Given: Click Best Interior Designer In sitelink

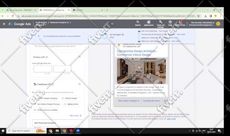Looking at the screenshot, I should 129,101.
